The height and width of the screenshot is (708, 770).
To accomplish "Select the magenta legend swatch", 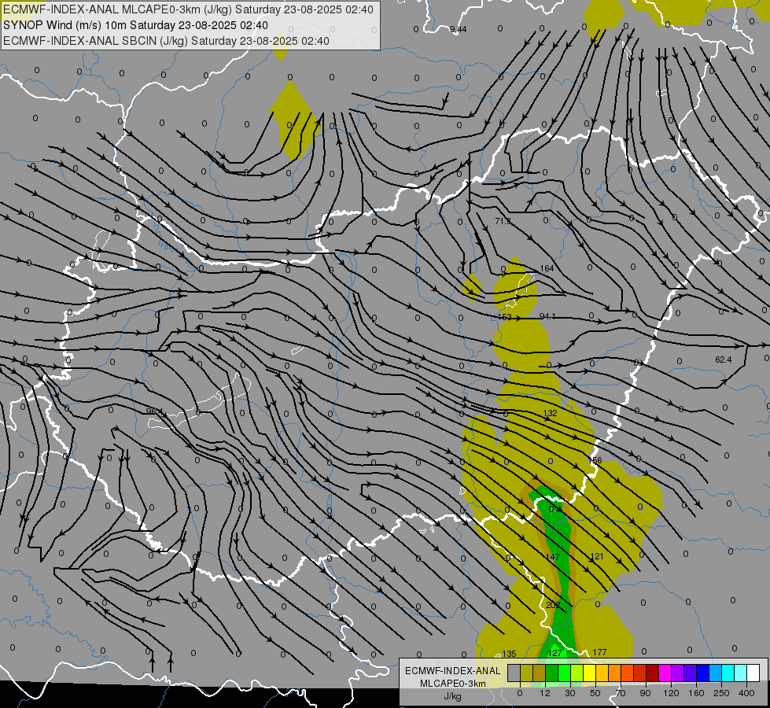I will (665, 673).
